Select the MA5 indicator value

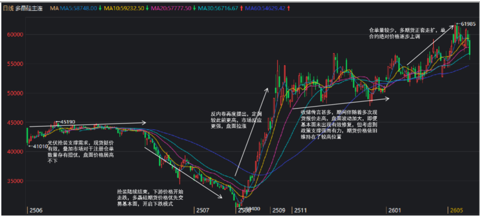pyautogui.click(x=79, y=9)
